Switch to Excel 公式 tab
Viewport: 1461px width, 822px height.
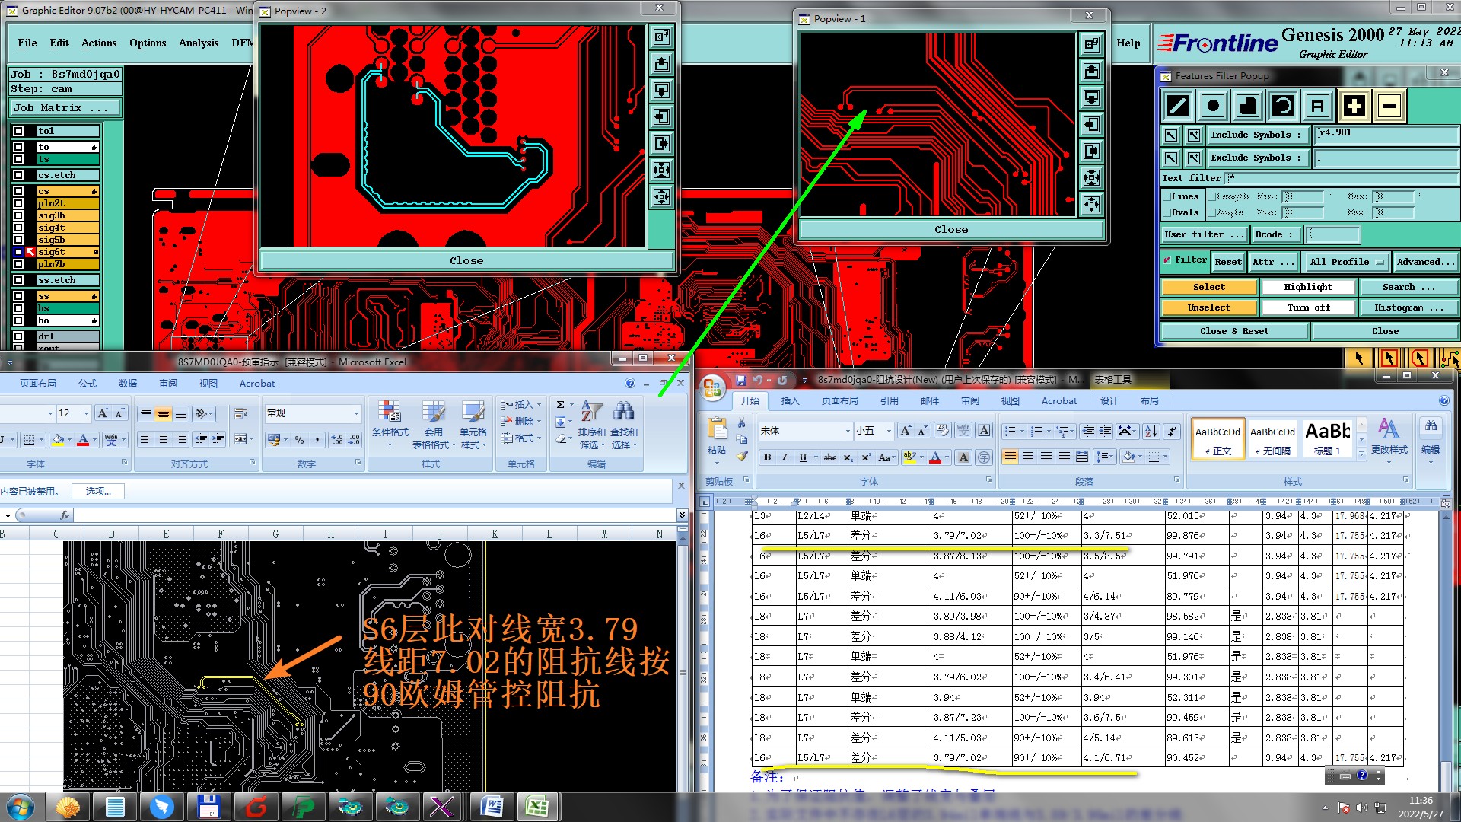click(x=88, y=384)
